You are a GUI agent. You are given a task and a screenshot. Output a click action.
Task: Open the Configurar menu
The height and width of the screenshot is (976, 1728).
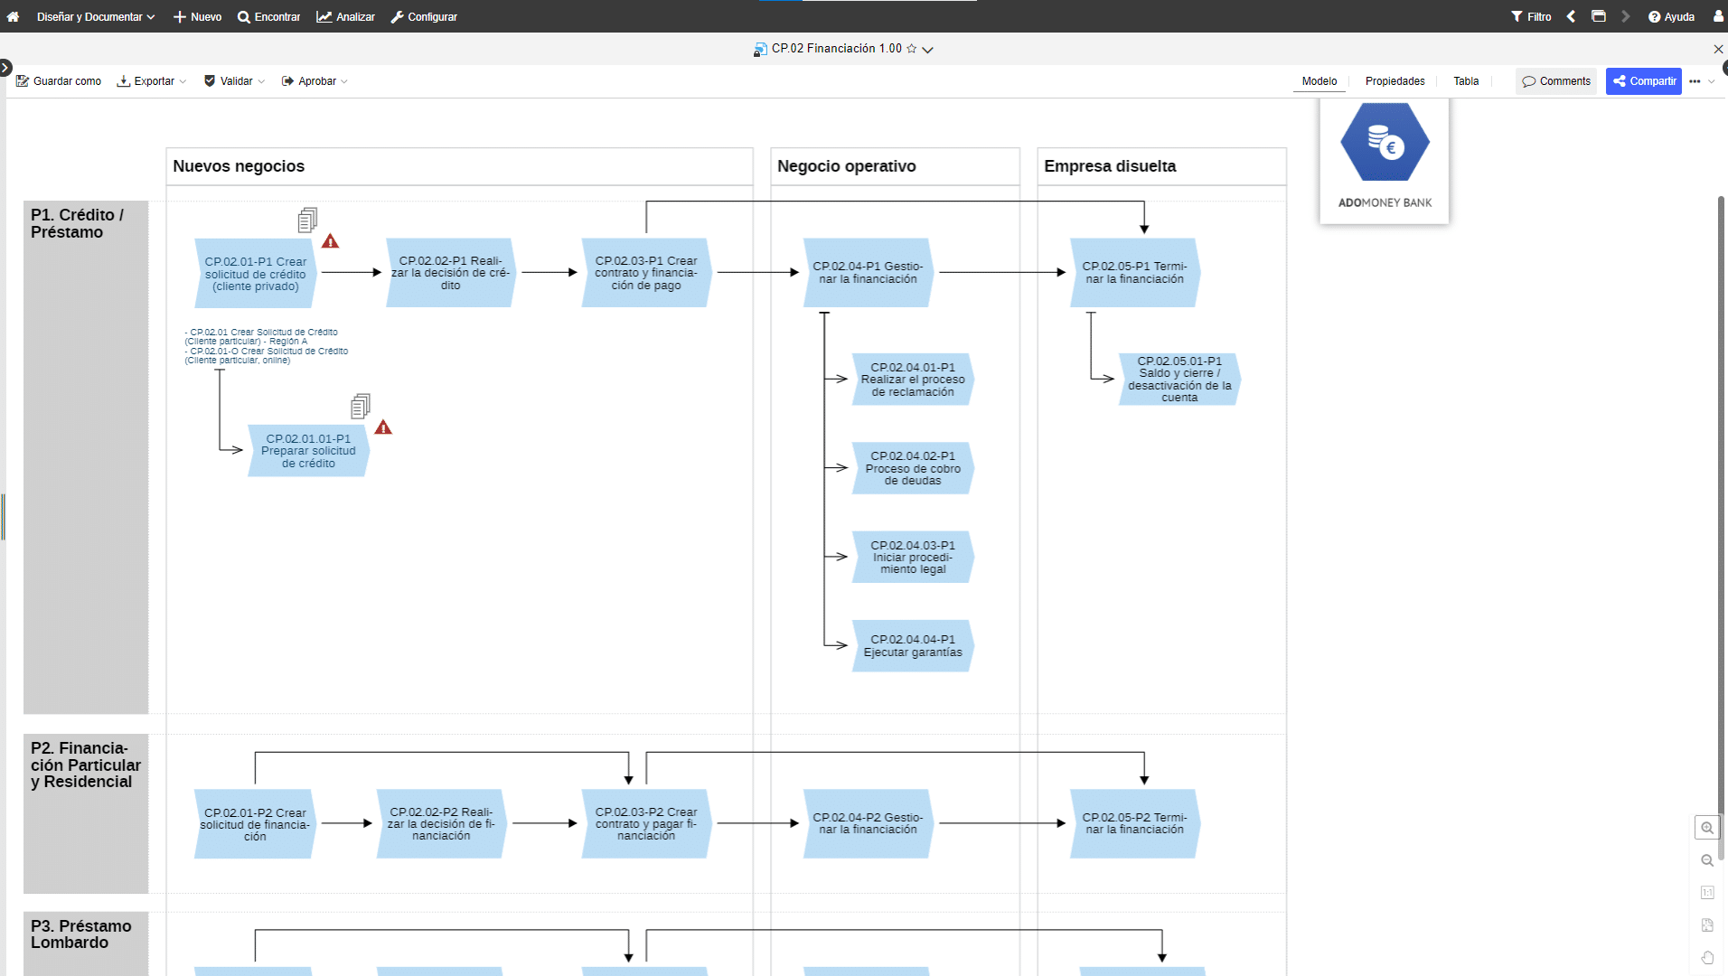pos(424,16)
